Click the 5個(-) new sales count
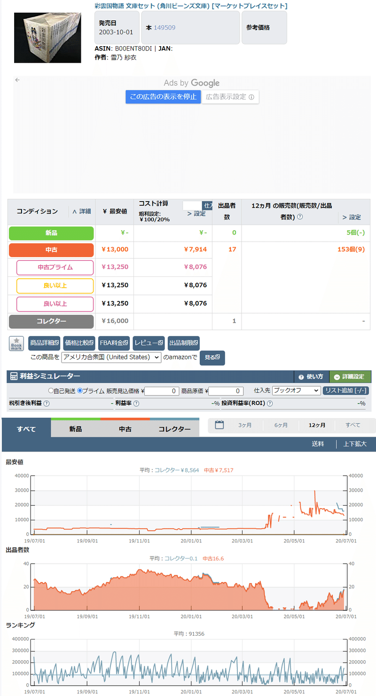 (x=355, y=233)
